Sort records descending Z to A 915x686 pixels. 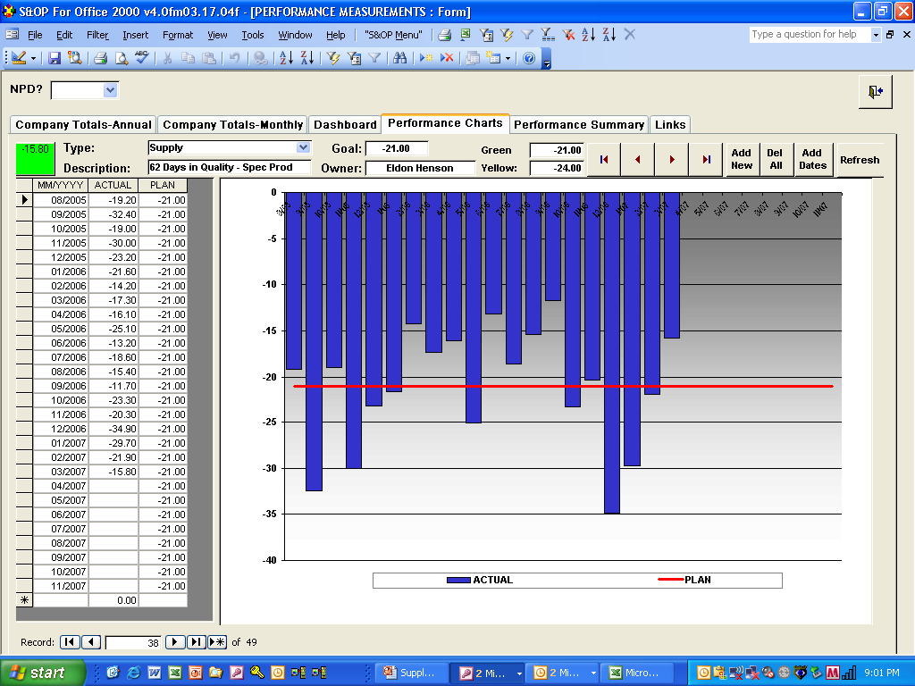point(306,59)
